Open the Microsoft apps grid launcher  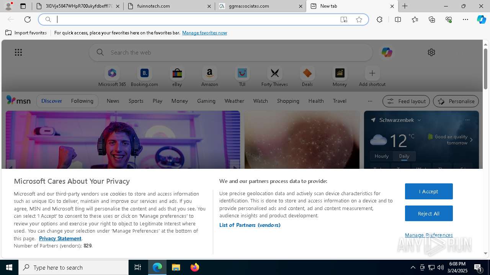18,52
